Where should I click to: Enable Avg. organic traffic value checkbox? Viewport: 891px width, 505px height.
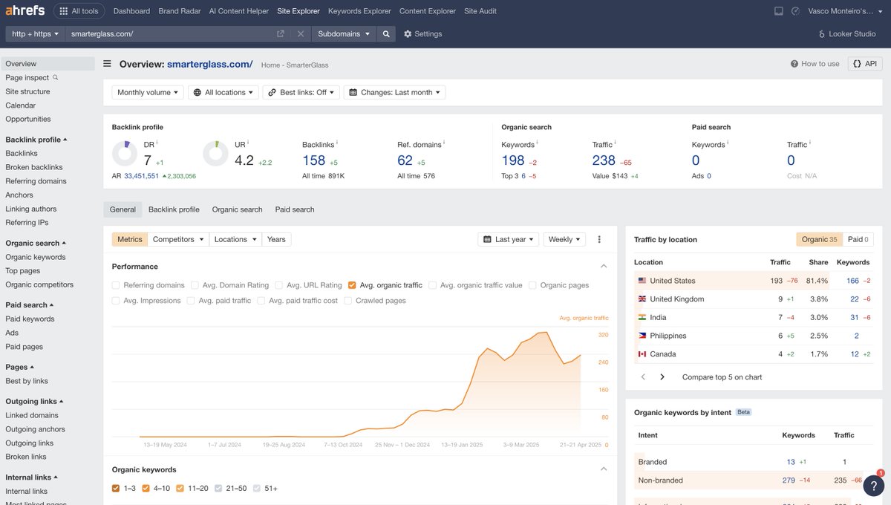(x=433, y=285)
